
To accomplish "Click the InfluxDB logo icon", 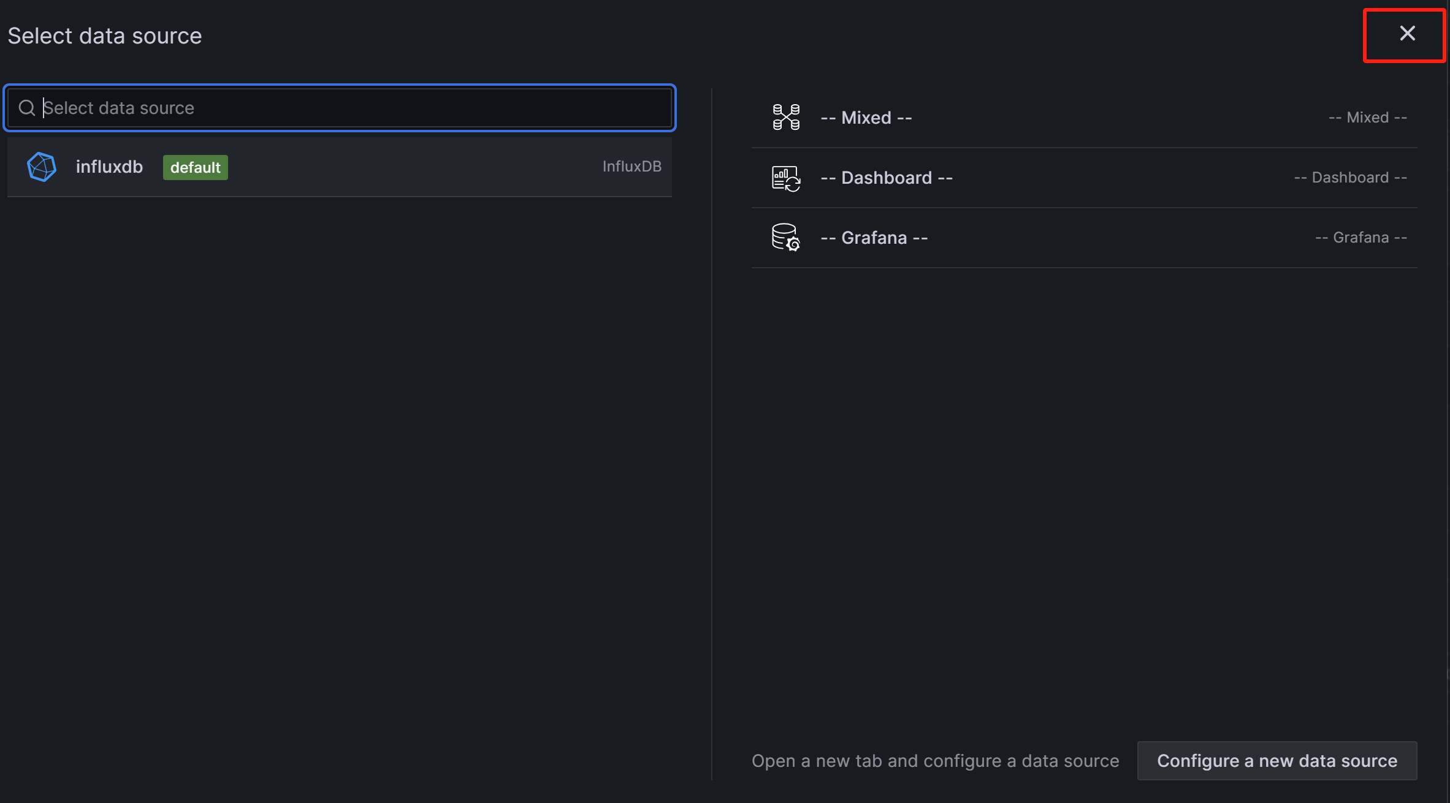I will coord(42,167).
